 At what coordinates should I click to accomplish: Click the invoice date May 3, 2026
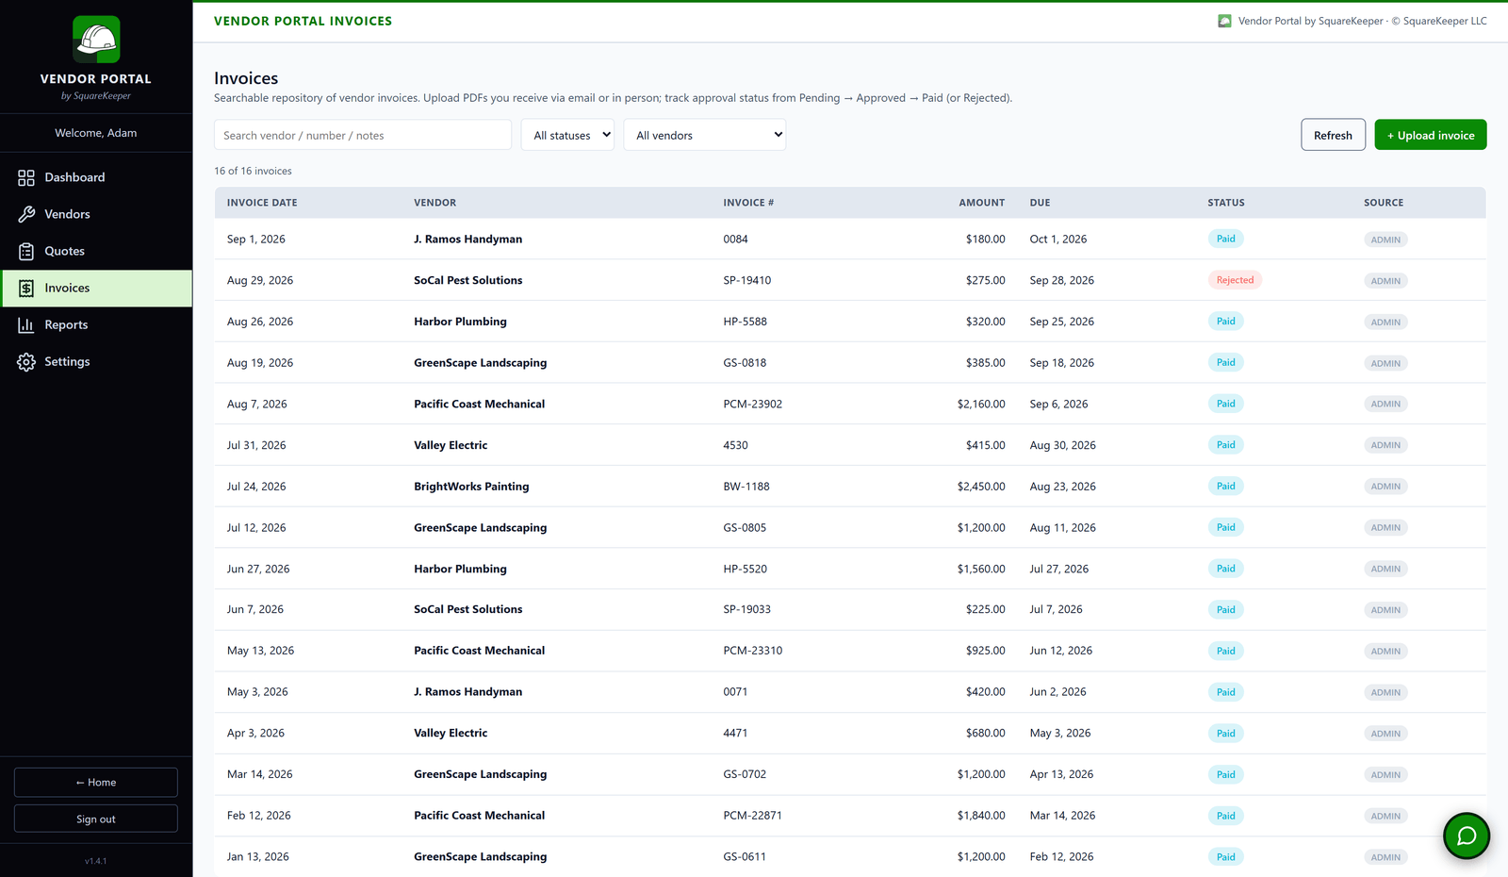click(x=257, y=692)
